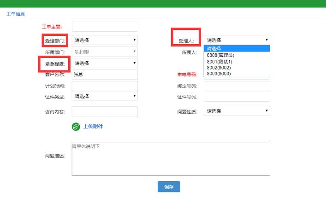Screen dimensions: 326x208
Task: Pick 8003(8003) in the dropdown list
Action: point(219,74)
